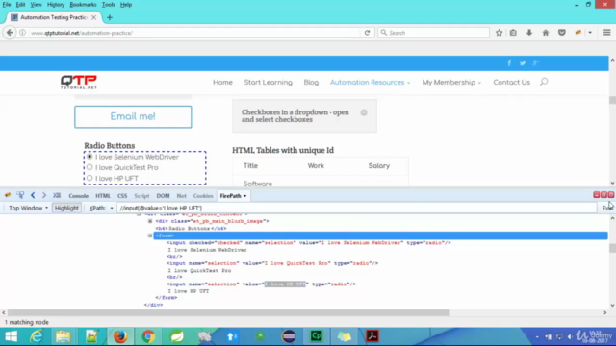Viewport: 616px width, 346px height.
Task: Open the downloads arrow
Action: tap(529, 33)
